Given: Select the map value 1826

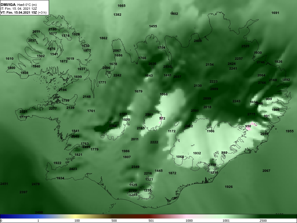Looking at the screenshot, I should [x=278, y=62].
